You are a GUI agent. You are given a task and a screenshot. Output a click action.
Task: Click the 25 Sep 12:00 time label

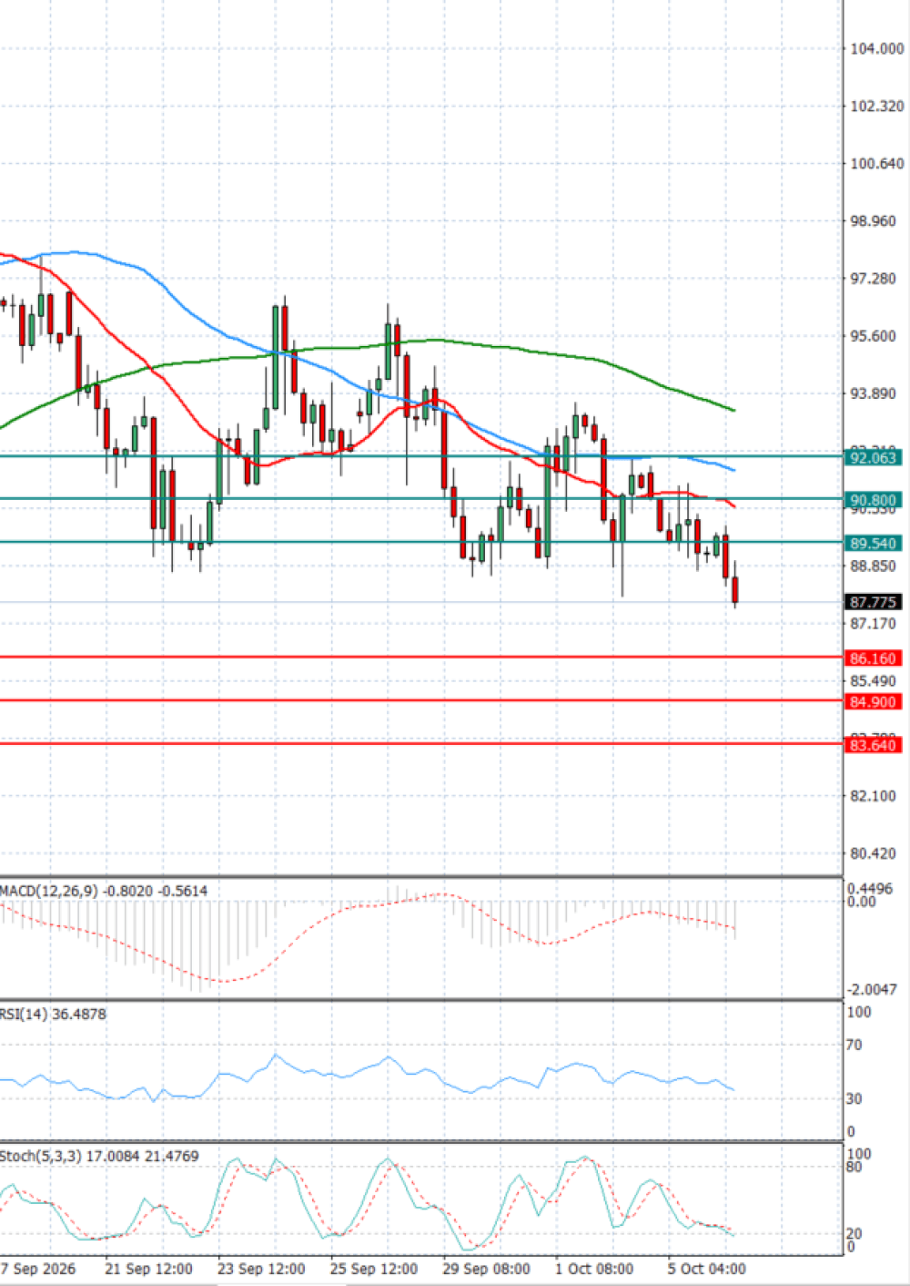coord(374,1269)
